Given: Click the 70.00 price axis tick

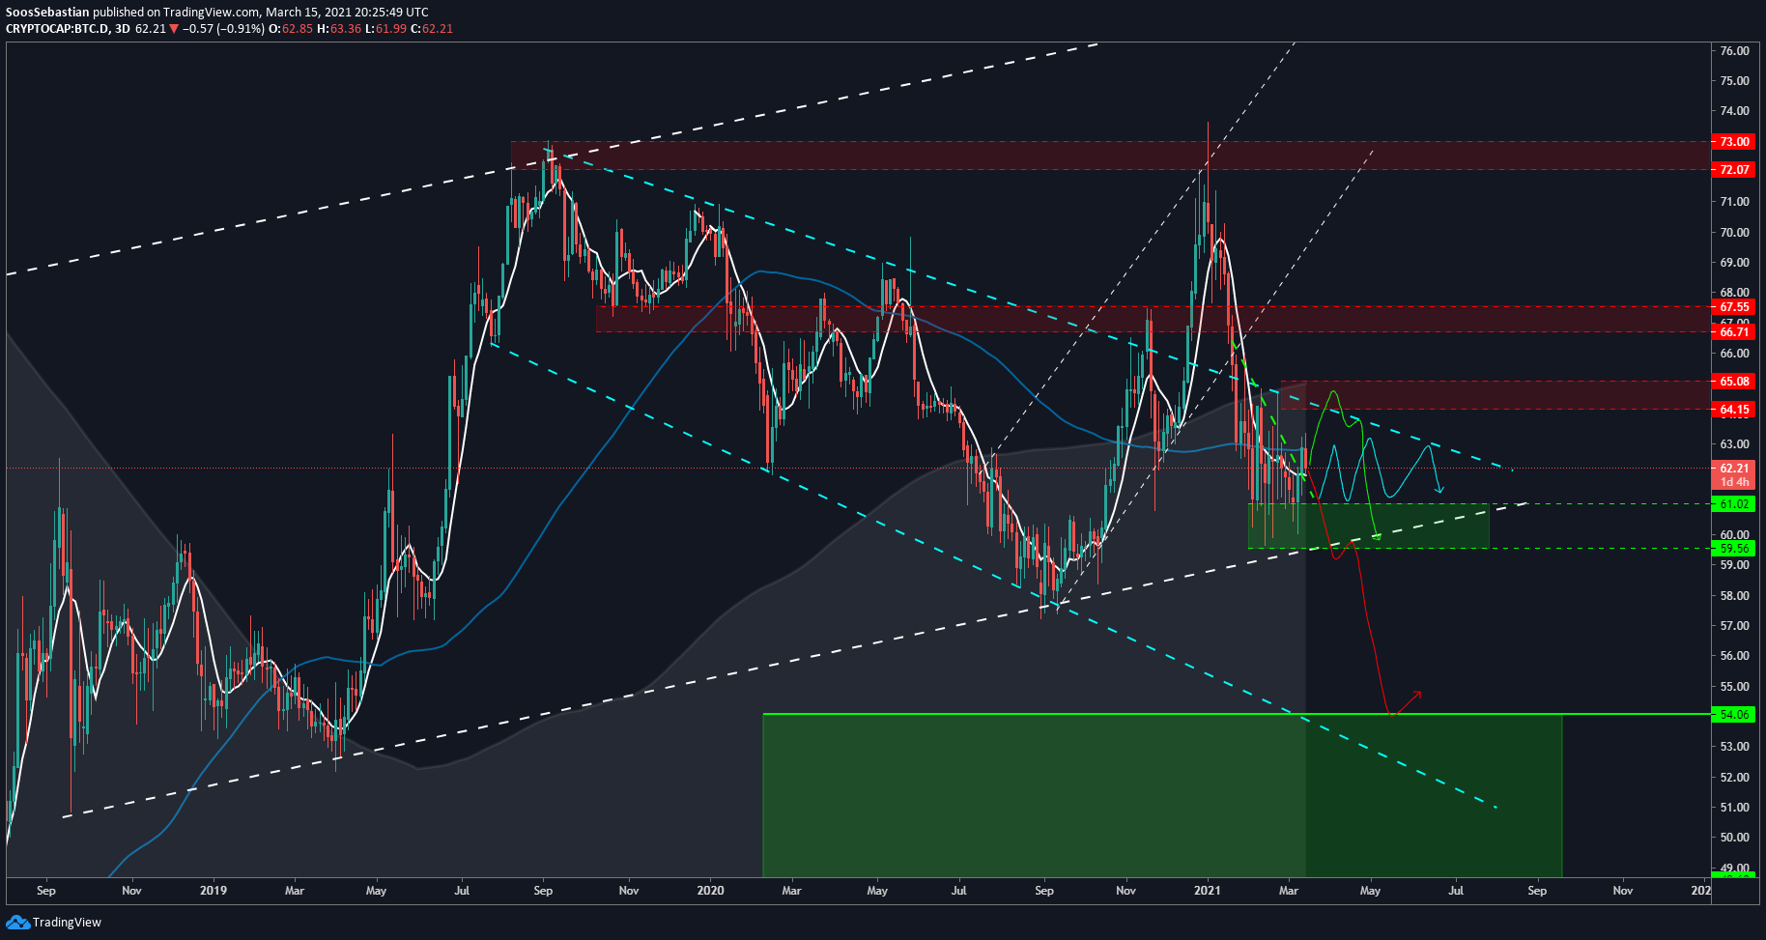Looking at the screenshot, I should coord(1734,233).
